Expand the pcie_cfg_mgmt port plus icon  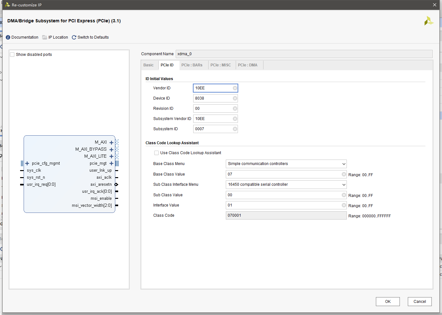pyautogui.click(x=27, y=163)
